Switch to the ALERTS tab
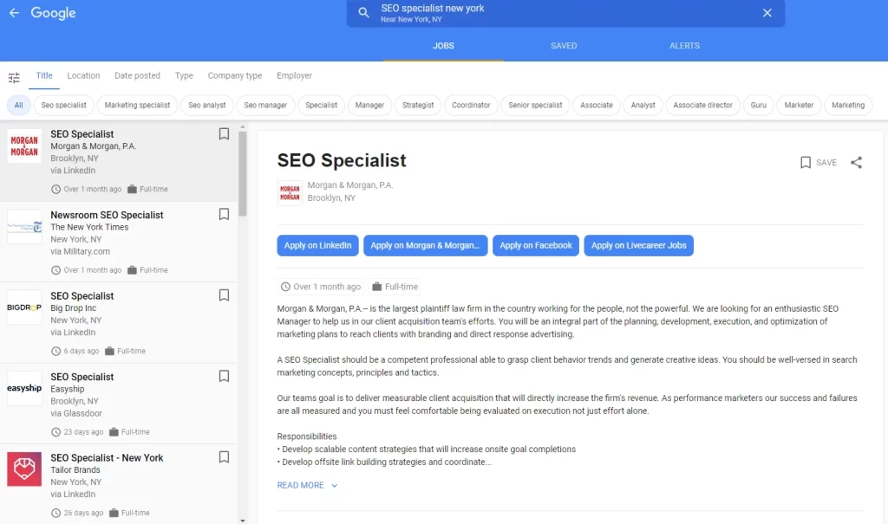 [684, 46]
